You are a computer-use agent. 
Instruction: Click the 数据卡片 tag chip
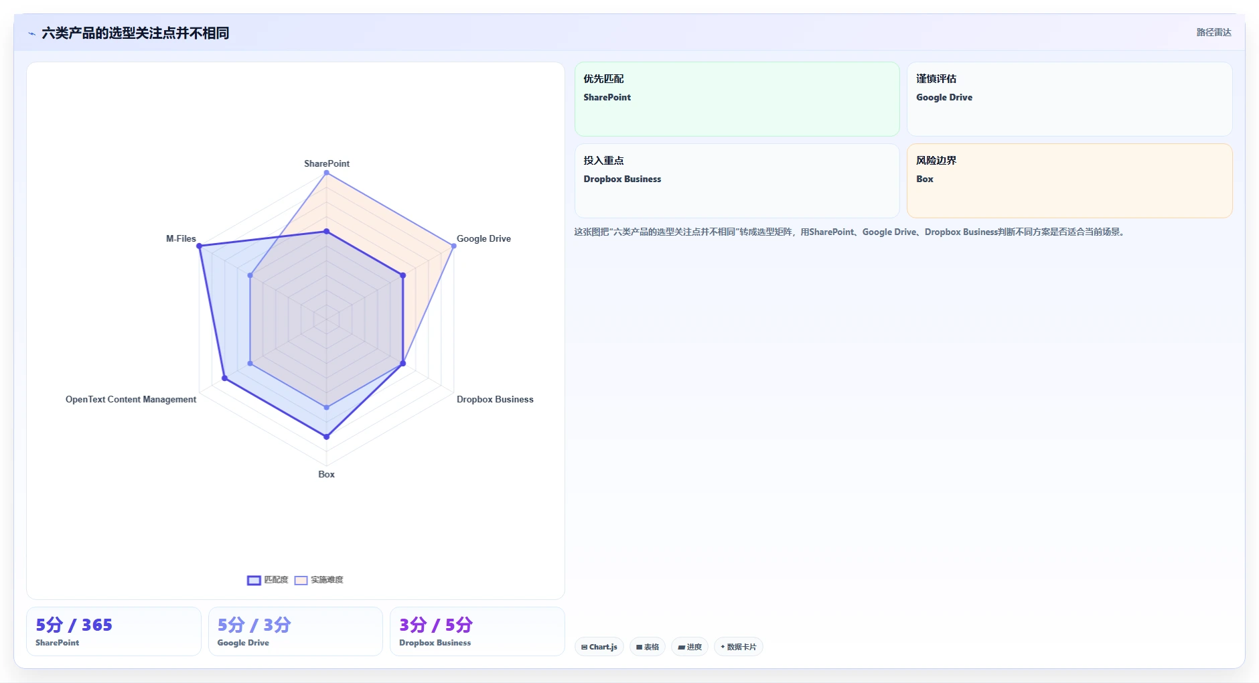tap(739, 647)
